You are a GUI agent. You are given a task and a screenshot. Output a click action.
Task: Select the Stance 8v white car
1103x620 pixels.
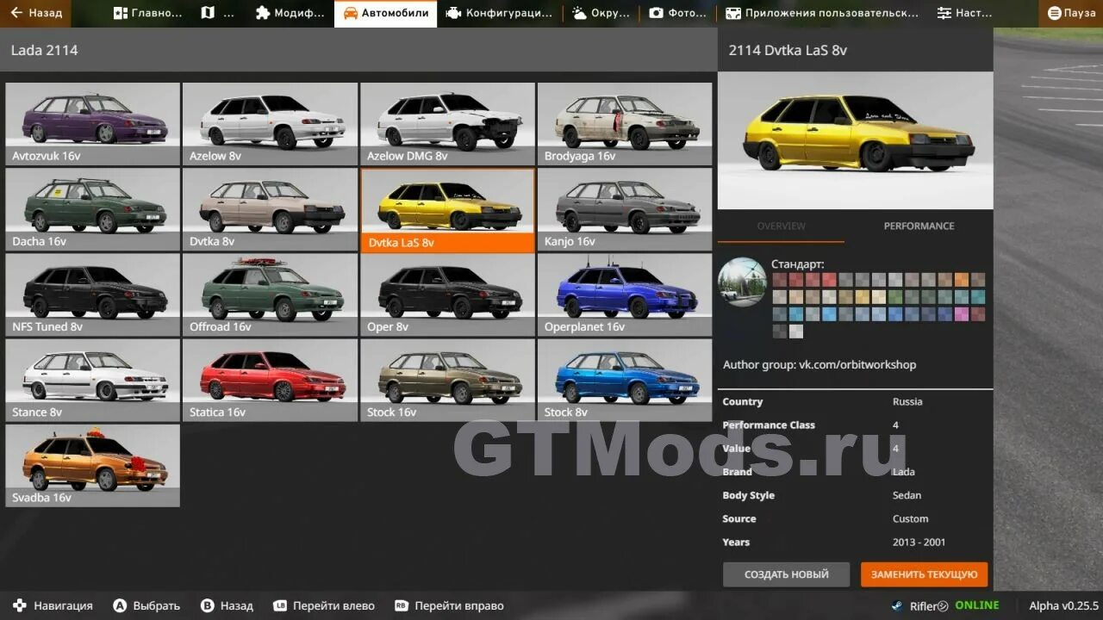click(x=93, y=380)
